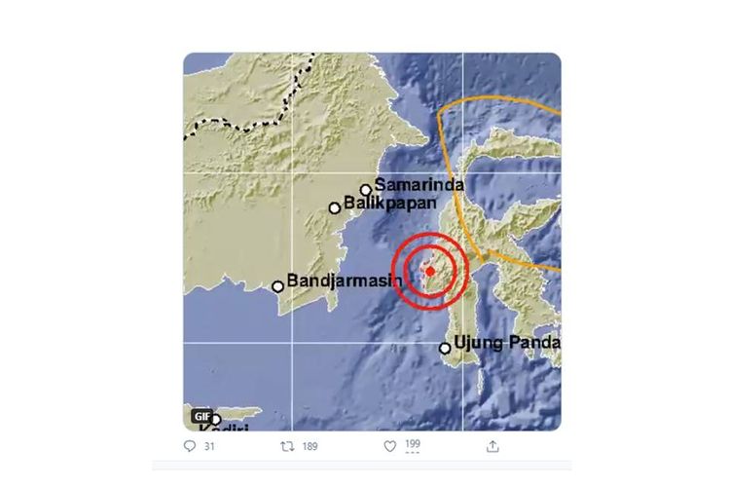The width and height of the screenshot is (730, 487).
Task: Click the Kediri marker near GIF badge
Action: point(216,420)
